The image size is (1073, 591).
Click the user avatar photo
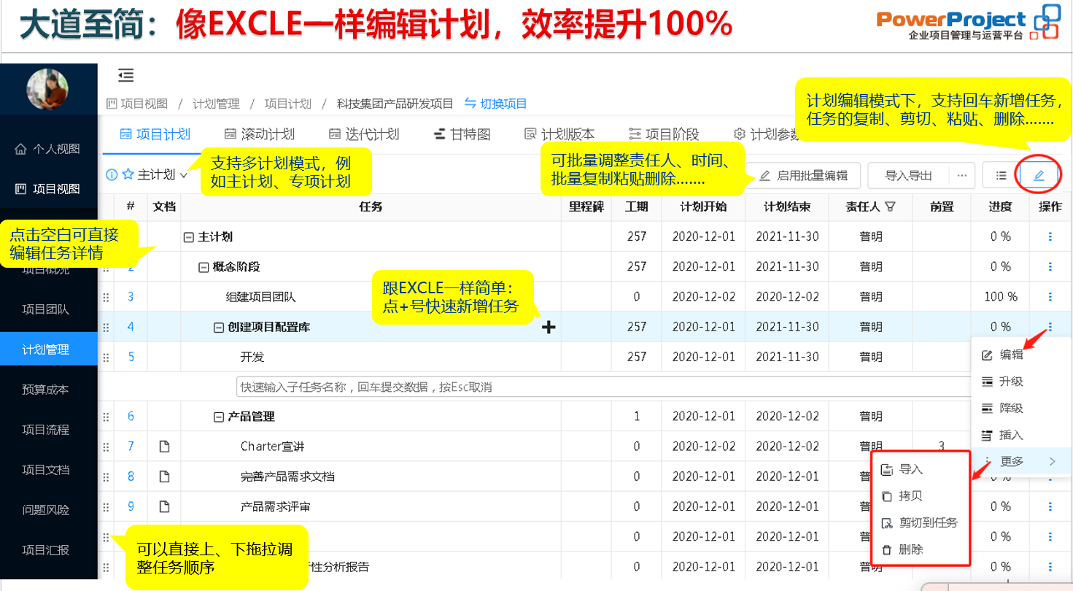tap(47, 89)
